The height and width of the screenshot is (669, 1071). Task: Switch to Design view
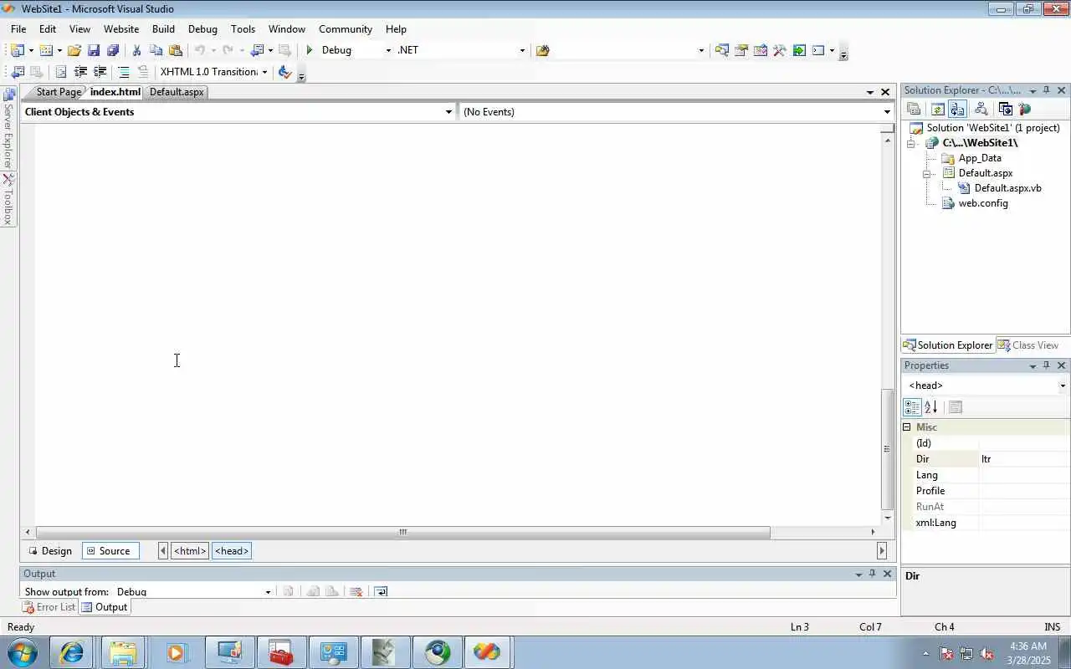(50, 551)
